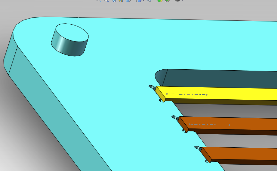Select the lowest orange bar top face
This screenshot has height=171, width=277.
(x=240, y=154)
